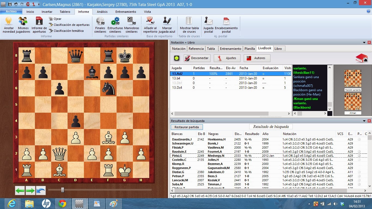The width and height of the screenshot is (372, 209).
Task: Disconnect LiveBook with Desconectar
Action: [196, 58]
